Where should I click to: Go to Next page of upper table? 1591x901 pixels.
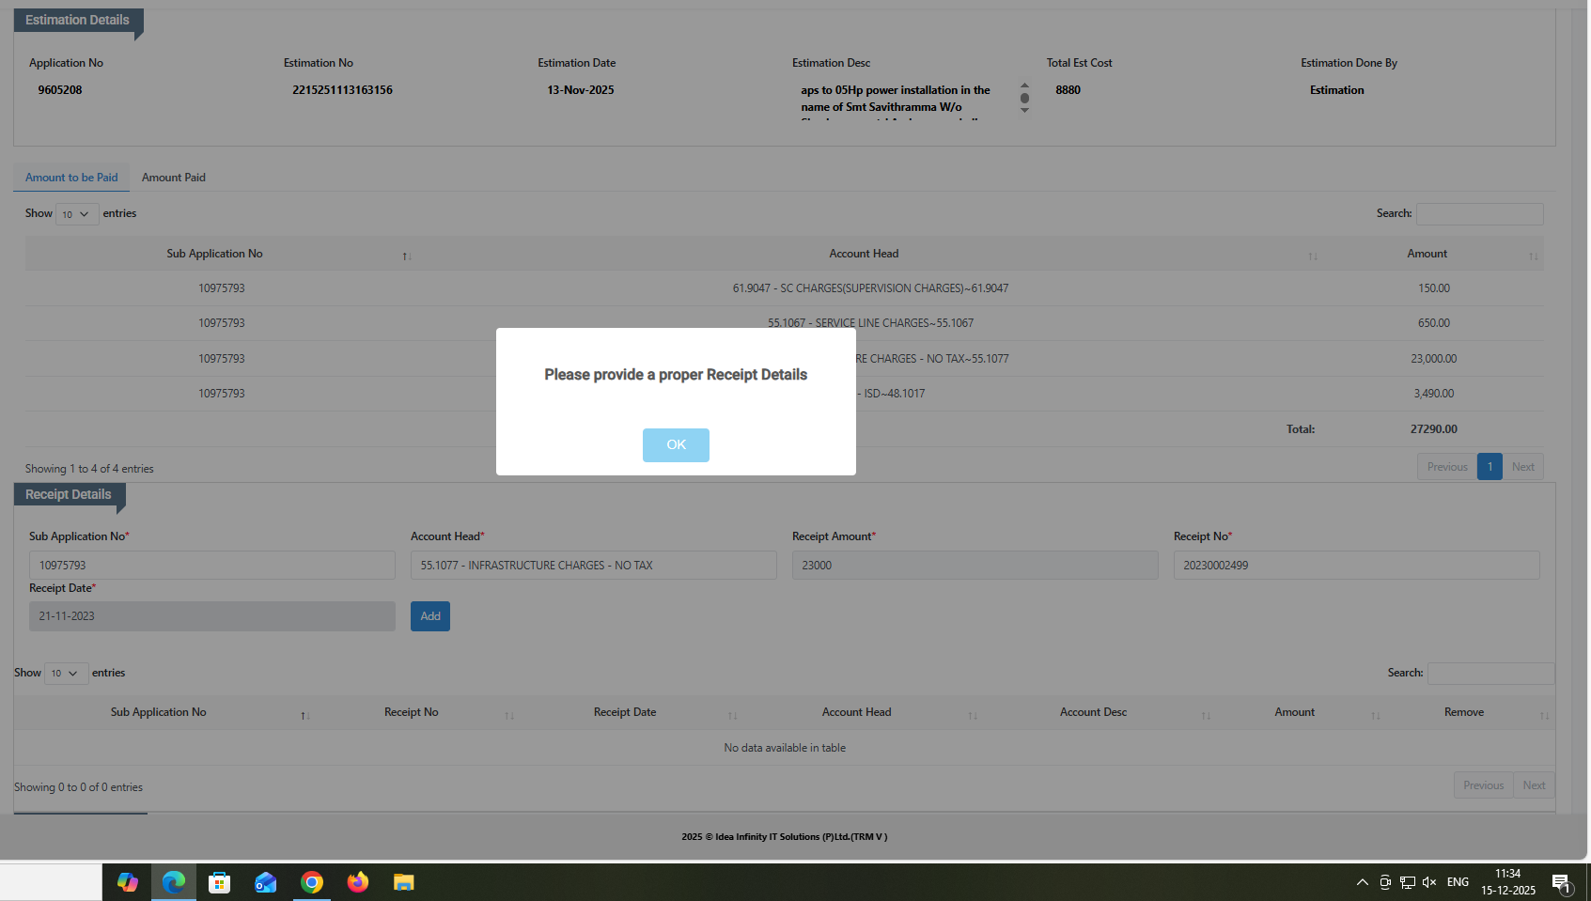[1523, 467]
